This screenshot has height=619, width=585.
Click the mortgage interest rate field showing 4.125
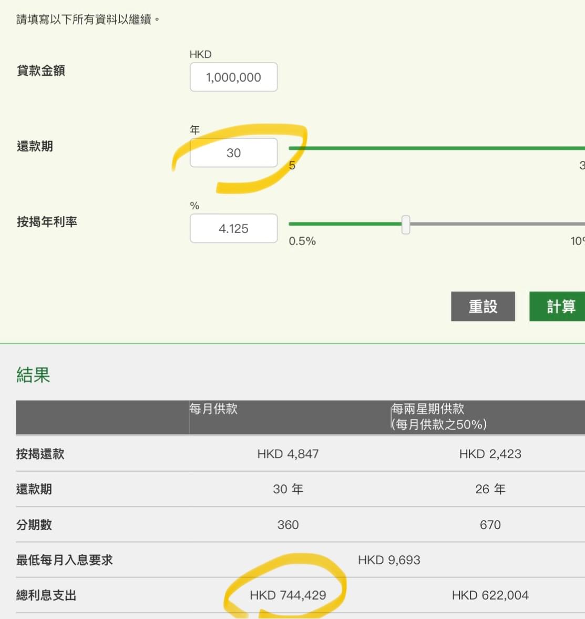(233, 228)
